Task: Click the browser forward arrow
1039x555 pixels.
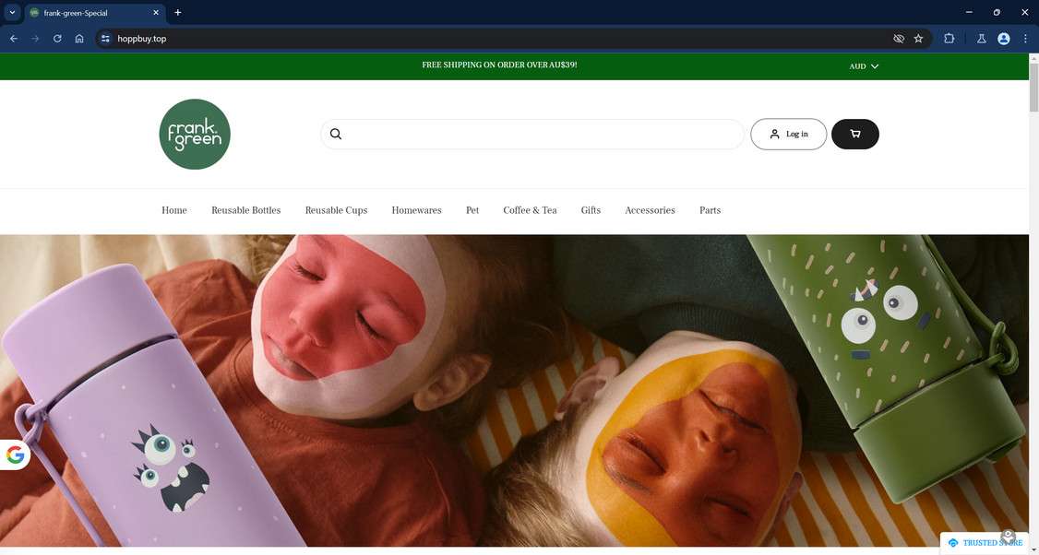Action: pyautogui.click(x=35, y=39)
